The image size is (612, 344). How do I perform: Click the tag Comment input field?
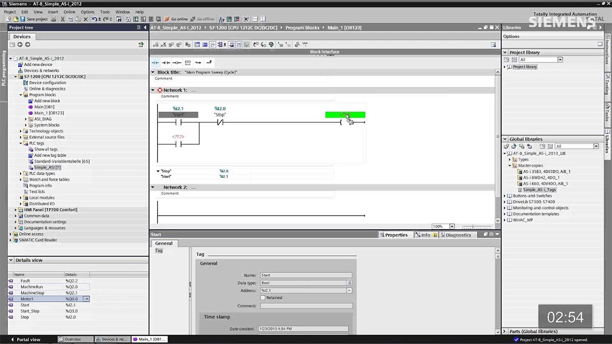point(306,306)
